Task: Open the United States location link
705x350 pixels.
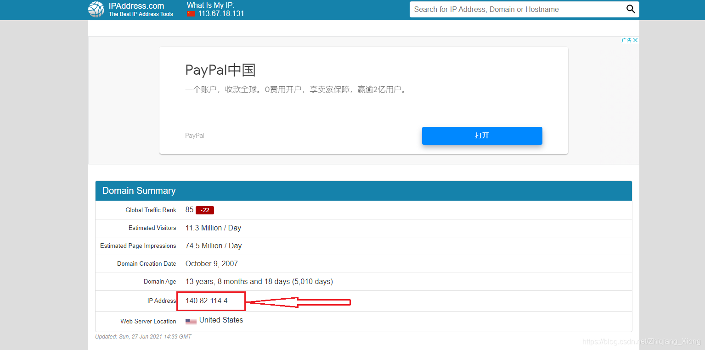Action: (x=221, y=320)
